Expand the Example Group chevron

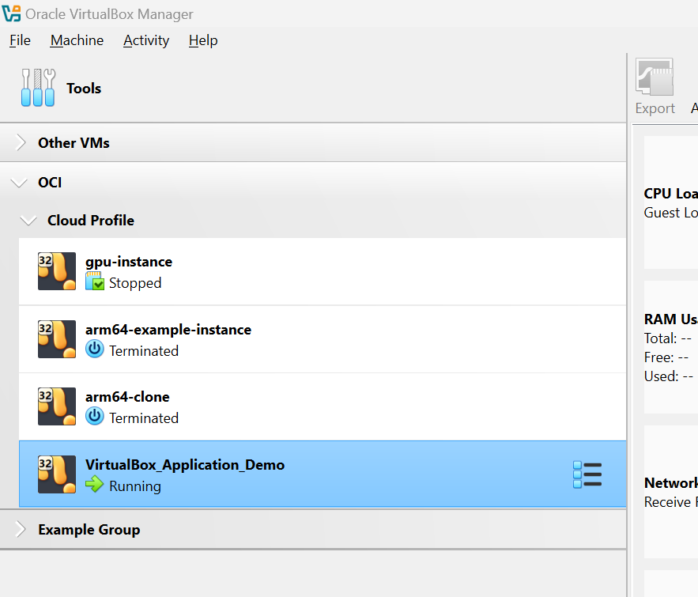pyautogui.click(x=21, y=530)
